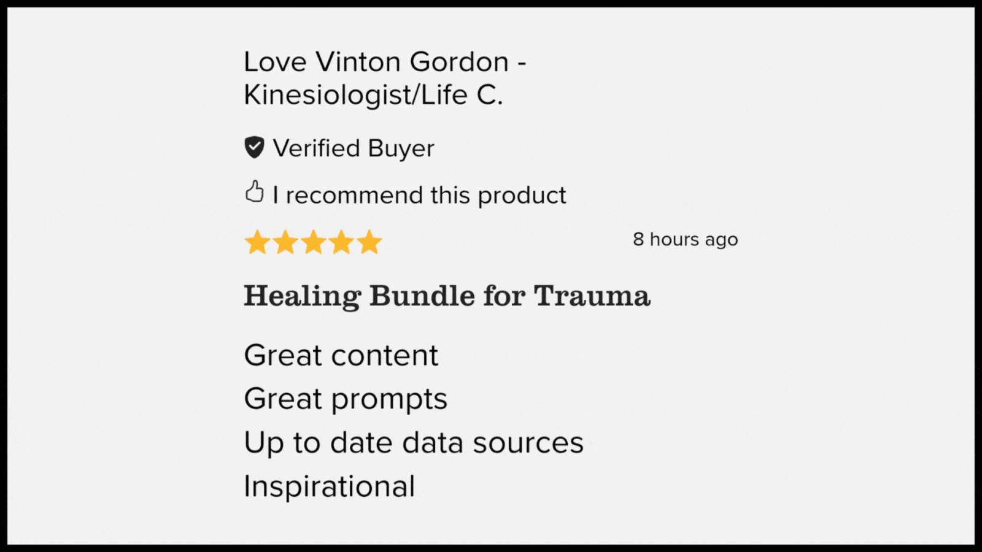
Task: Click the I recommend this product text
Action: point(419,195)
